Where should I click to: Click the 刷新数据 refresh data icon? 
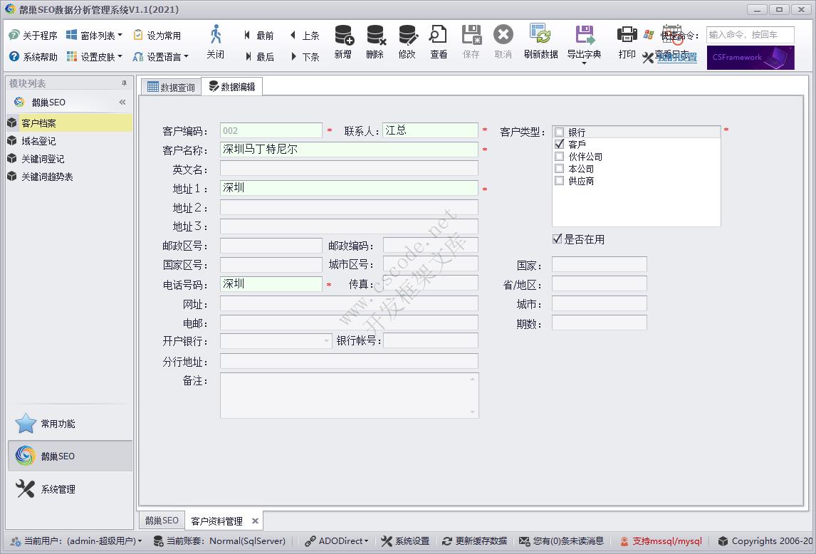[540, 43]
